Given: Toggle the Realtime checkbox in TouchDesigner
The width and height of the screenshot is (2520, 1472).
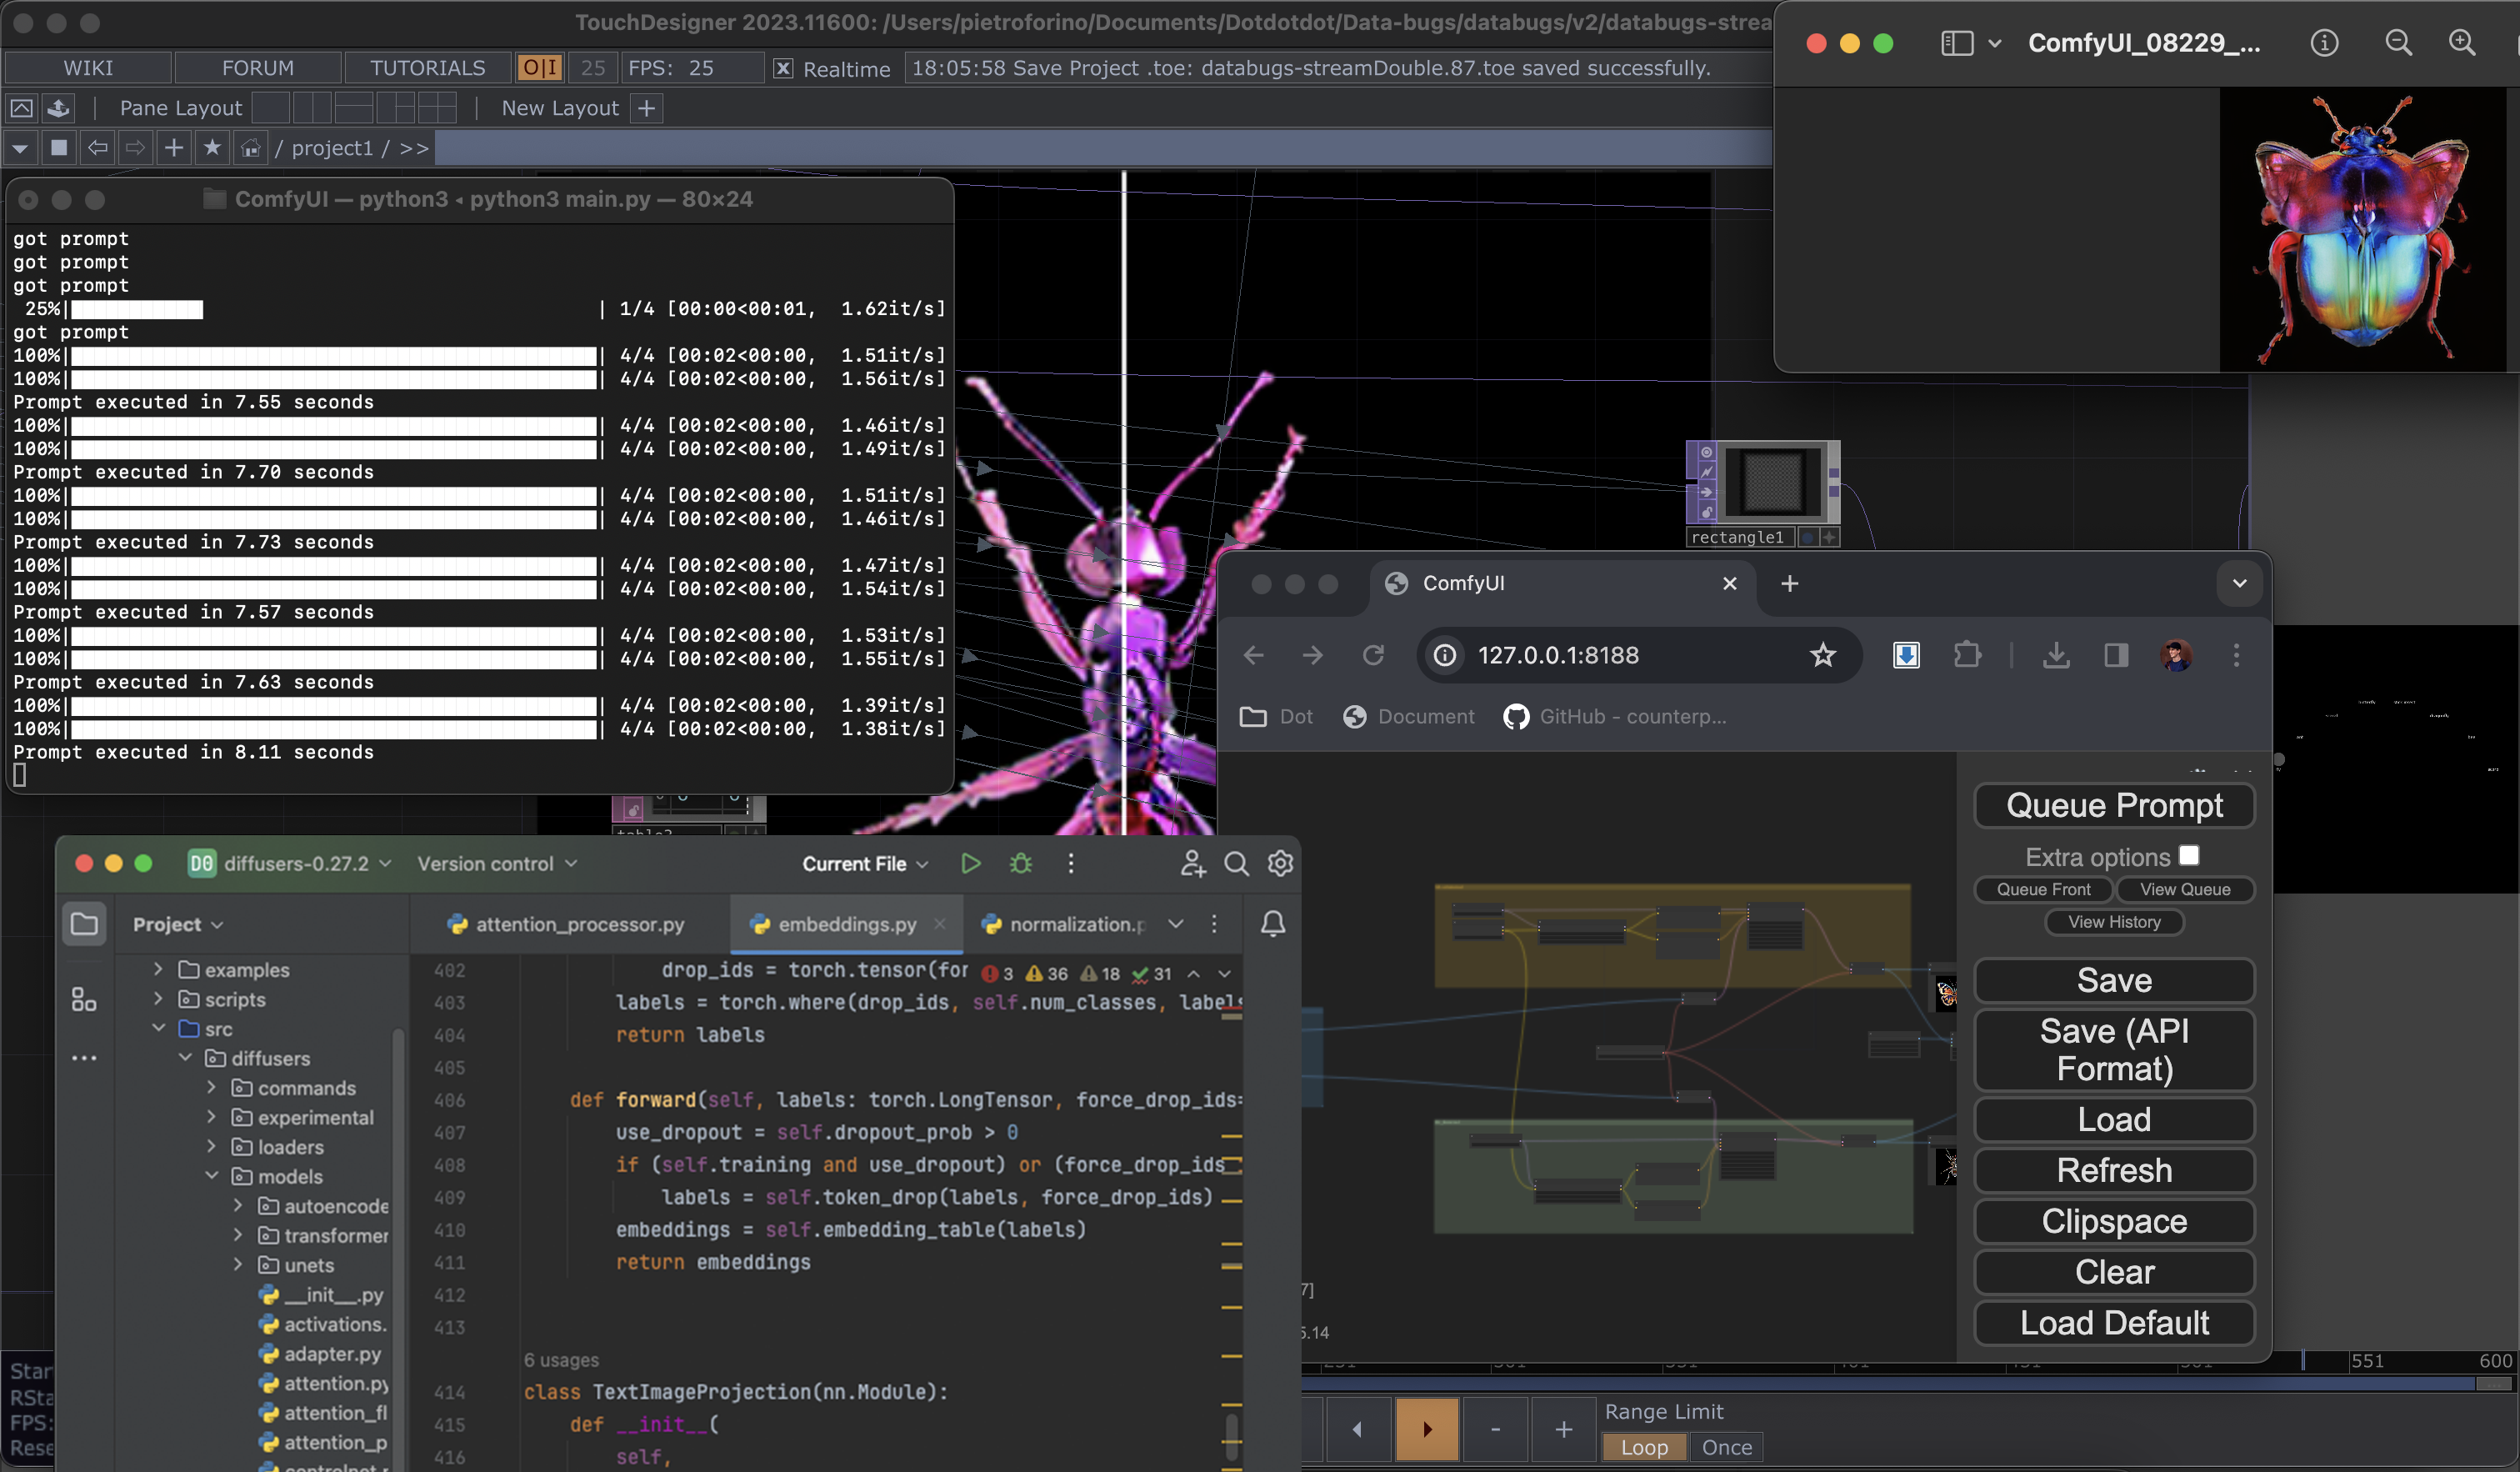Looking at the screenshot, I should pyautogui.click(x=783, y=68).
